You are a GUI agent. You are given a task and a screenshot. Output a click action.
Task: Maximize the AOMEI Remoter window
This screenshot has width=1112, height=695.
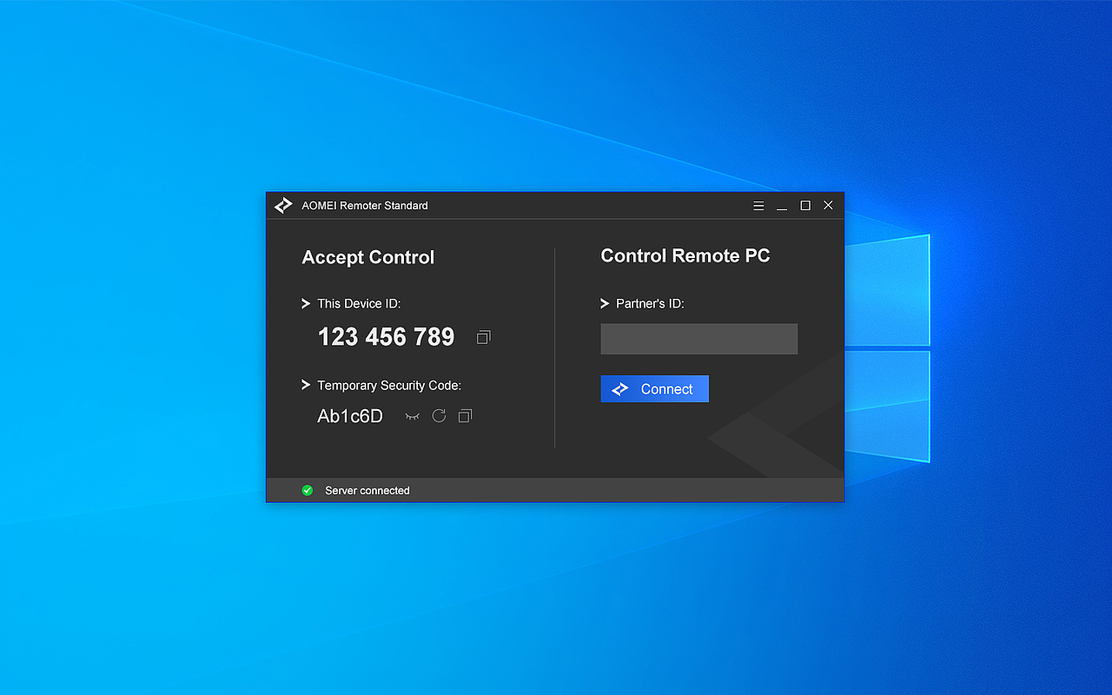[805, 206]
